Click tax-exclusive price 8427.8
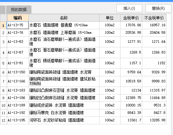Image resolution: width=173 pixels, height=135 pixels. coord(154,113)
